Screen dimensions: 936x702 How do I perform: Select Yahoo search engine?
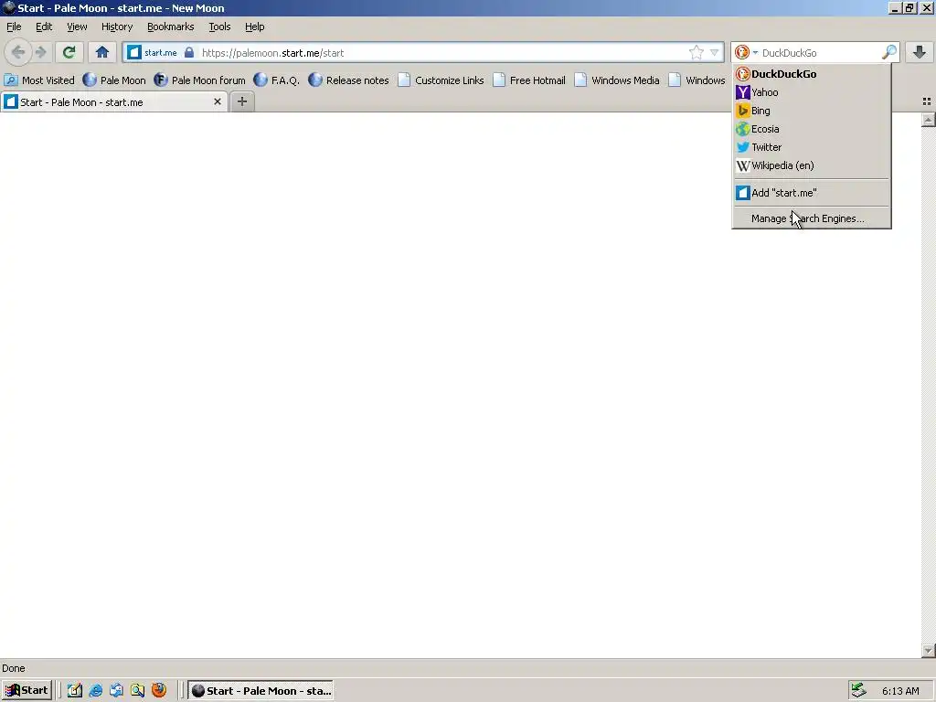[812, 92]
